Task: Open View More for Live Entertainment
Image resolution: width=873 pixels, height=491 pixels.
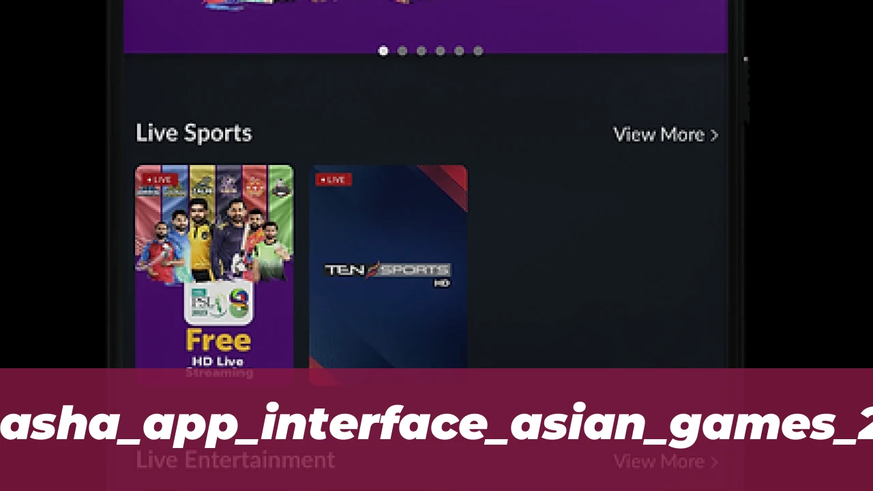Action: [666, 462]
